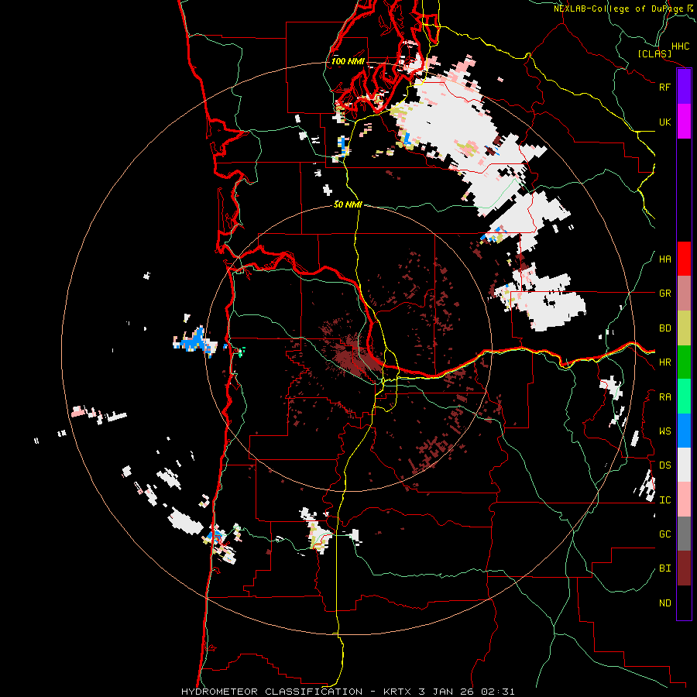Click the dusty-pink GR legend color block
The height and width of the screenshot is (697, 697).
click(684, 294)
